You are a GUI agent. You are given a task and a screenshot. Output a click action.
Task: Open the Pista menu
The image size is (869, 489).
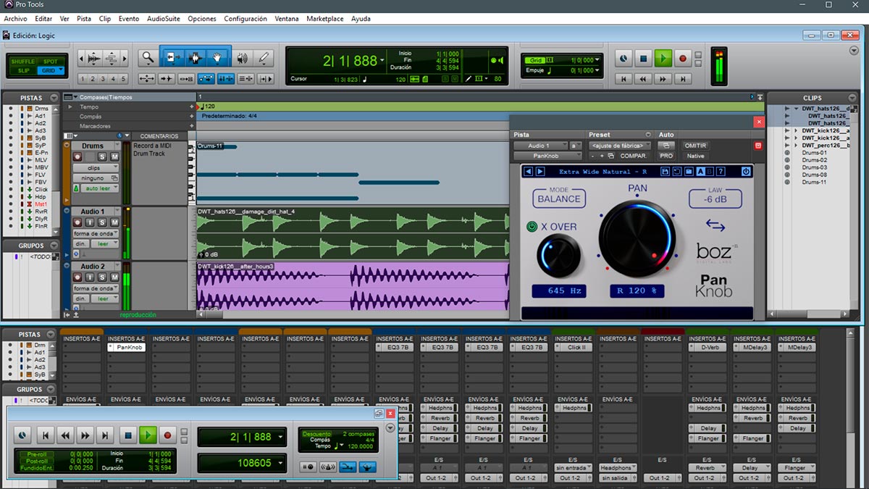pyautogui.click(x=84, y=19)
